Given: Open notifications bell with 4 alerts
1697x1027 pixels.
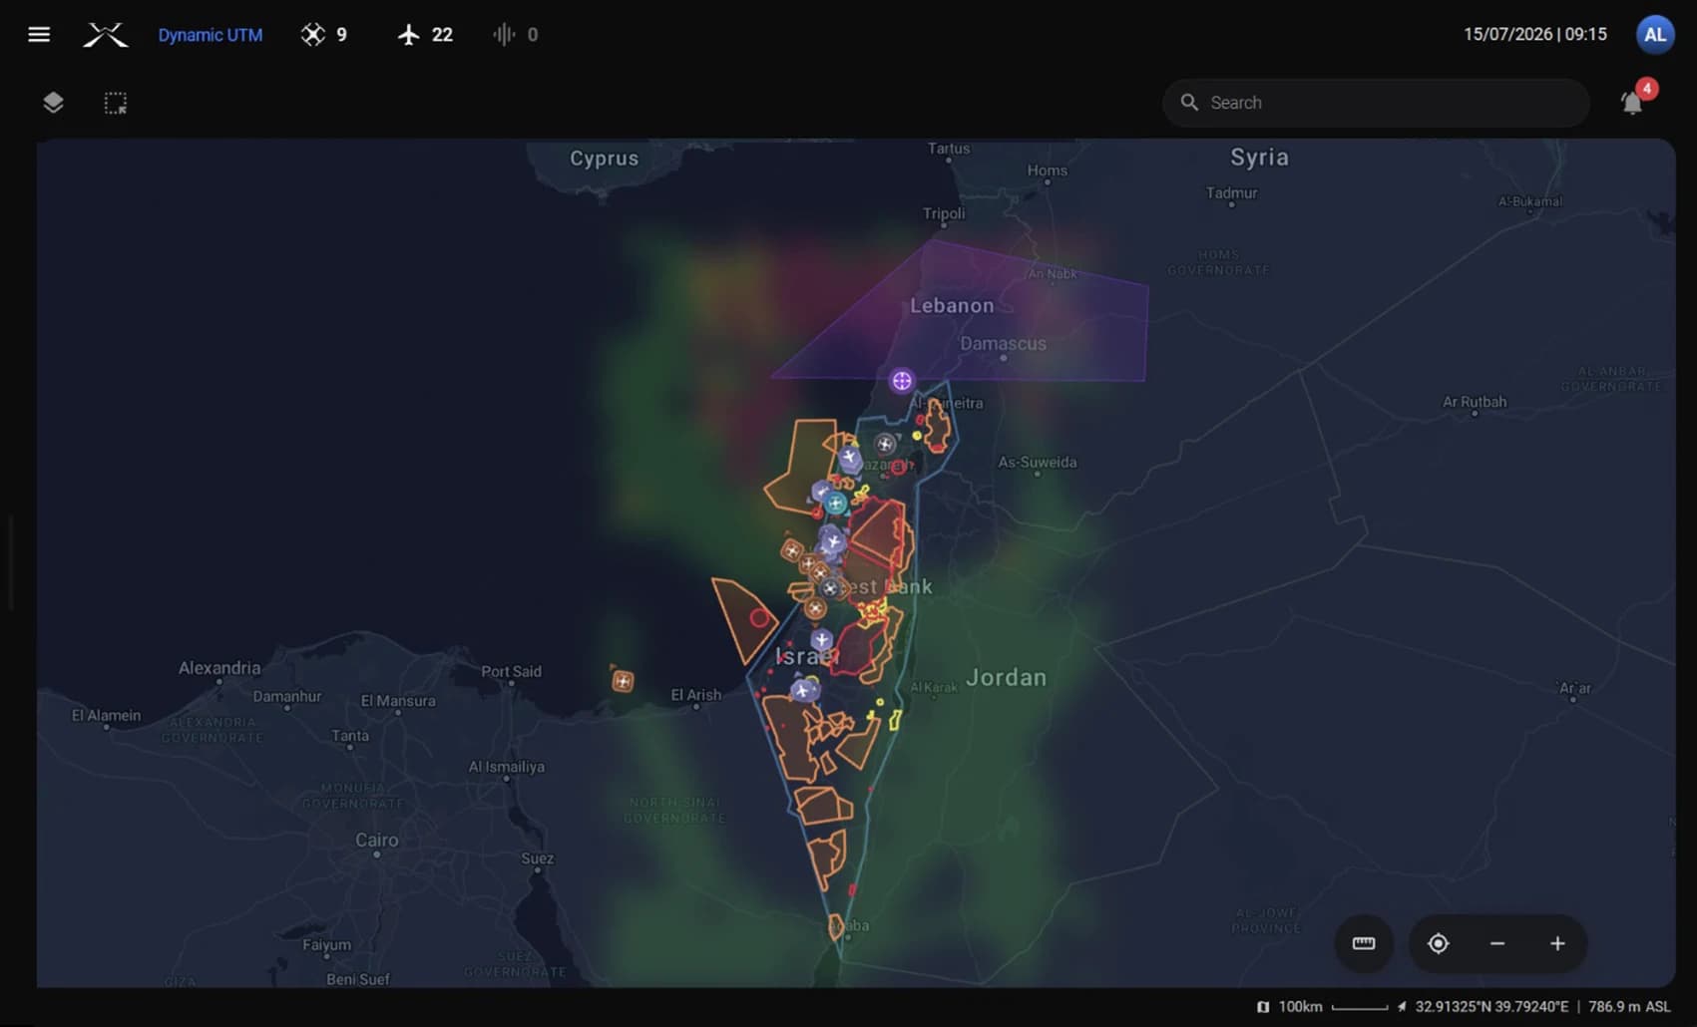Looking at the screenshot, I should tap(1633, 101).
